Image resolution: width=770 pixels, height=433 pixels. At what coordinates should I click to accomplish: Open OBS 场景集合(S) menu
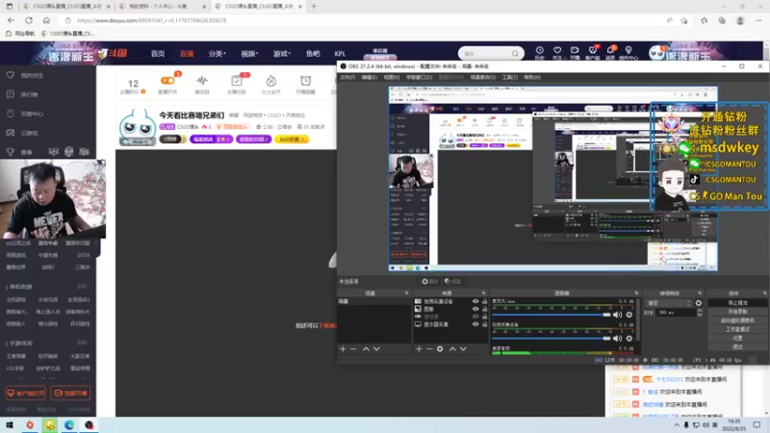(483, 77)
